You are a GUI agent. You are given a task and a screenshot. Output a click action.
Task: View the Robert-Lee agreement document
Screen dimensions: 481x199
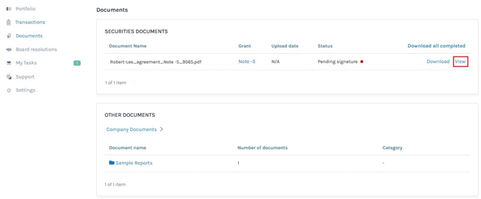(x=460, y=61)
